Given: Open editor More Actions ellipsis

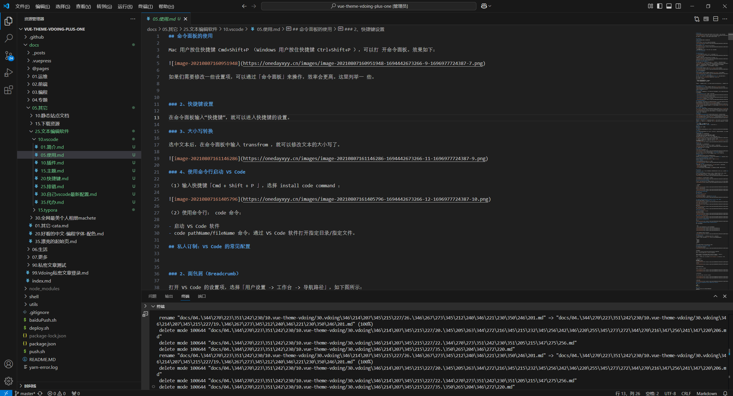Looking at the screenshot, I should [x=725, y=19].
